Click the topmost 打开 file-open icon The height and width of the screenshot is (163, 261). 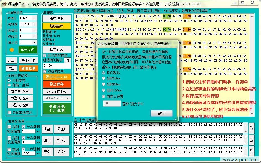251,128
